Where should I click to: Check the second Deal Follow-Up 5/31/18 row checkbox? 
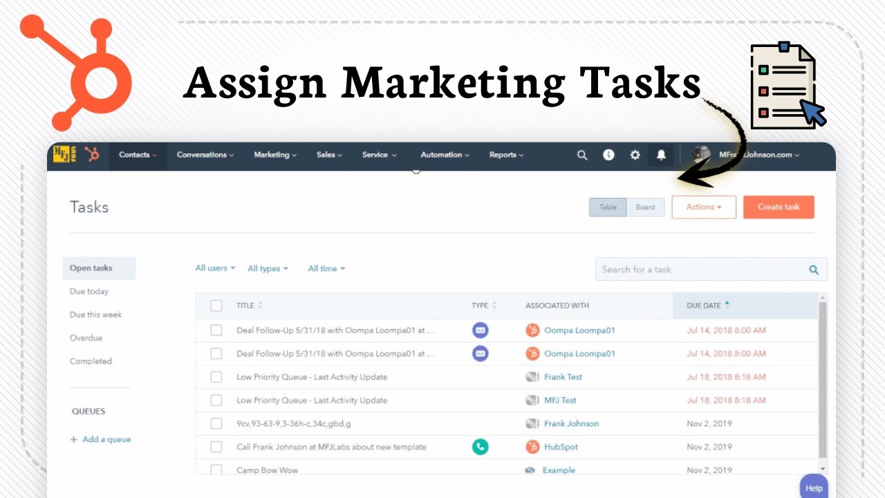click(x=216, y=353)
